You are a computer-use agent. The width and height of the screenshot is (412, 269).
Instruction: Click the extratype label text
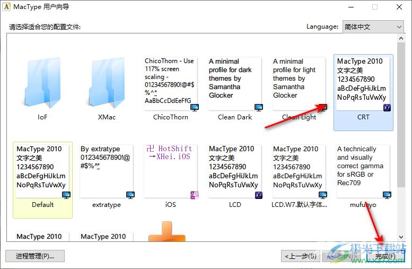pos(107,205)
